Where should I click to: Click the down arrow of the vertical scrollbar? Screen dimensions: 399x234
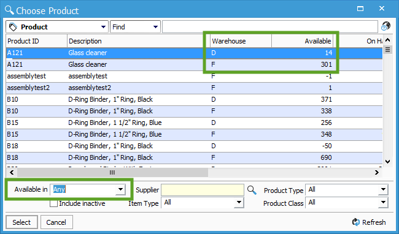click(387, 162)
